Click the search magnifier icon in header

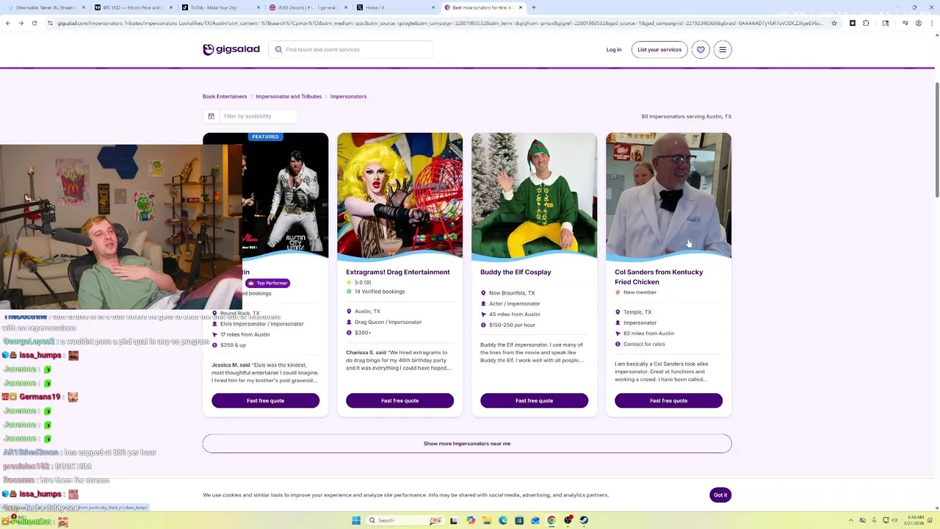[278, 49]
